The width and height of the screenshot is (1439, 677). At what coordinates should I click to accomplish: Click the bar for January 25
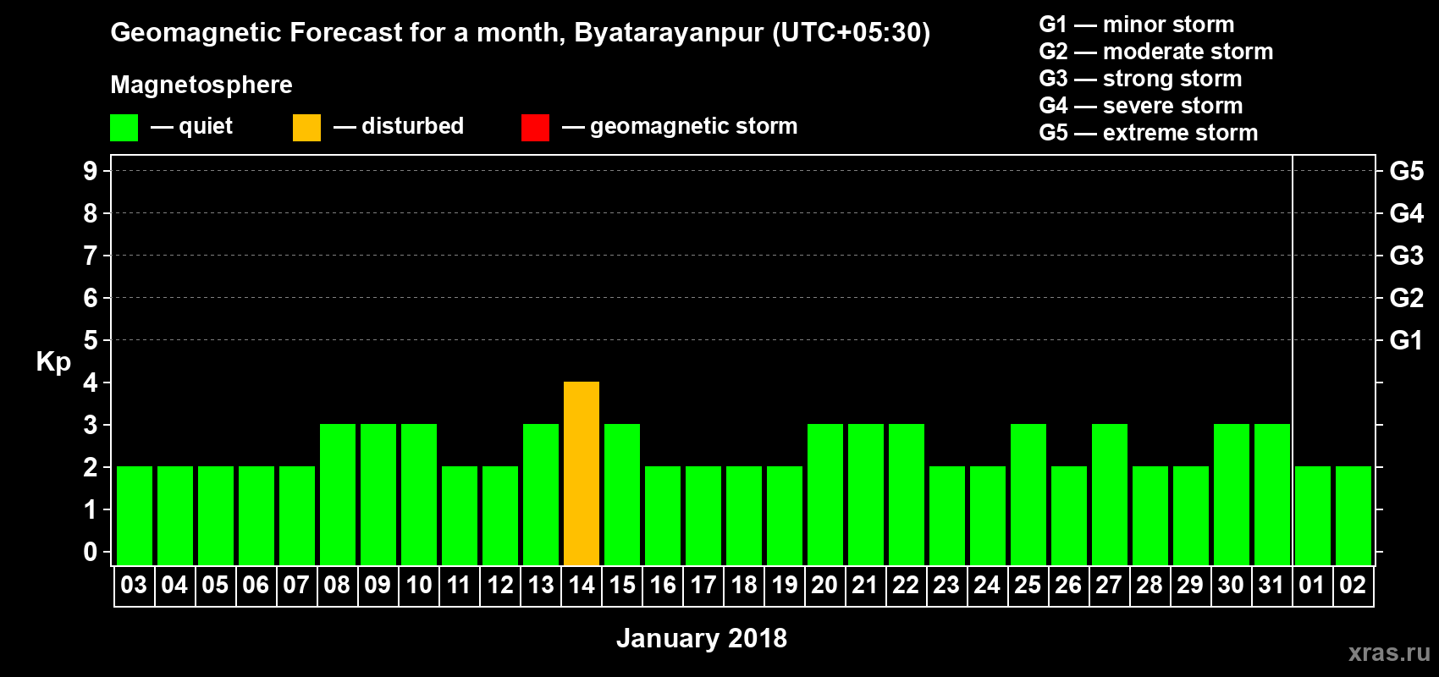pos(1028,494)
